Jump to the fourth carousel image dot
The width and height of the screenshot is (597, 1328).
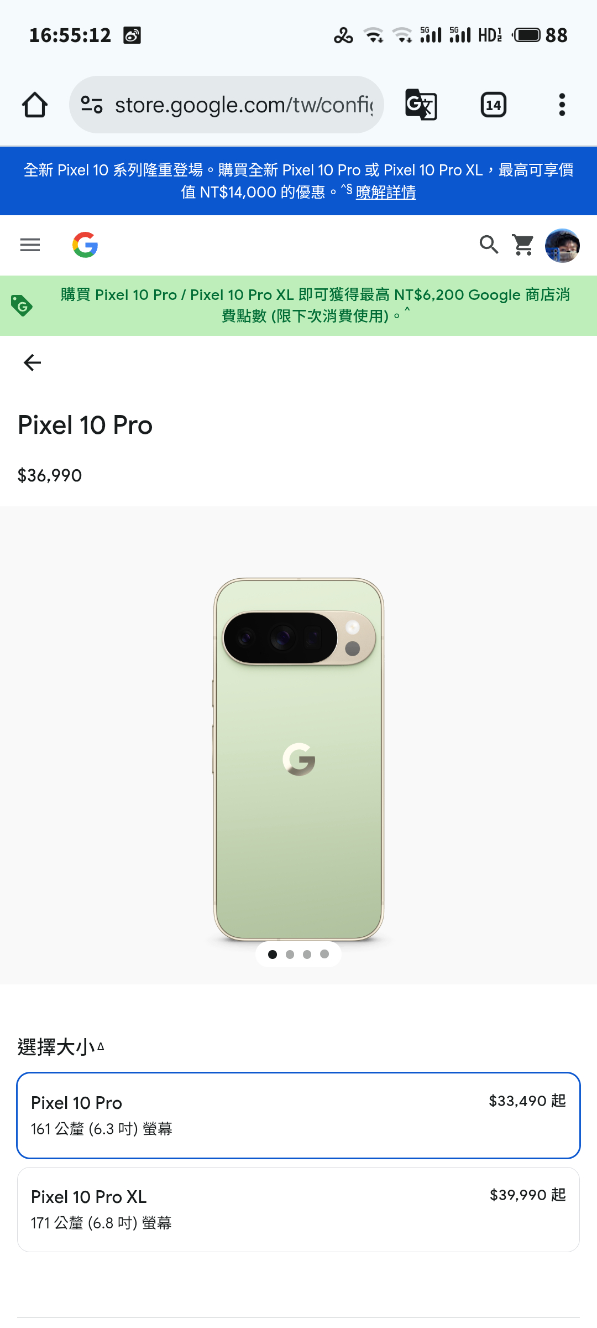pos(324,954)
